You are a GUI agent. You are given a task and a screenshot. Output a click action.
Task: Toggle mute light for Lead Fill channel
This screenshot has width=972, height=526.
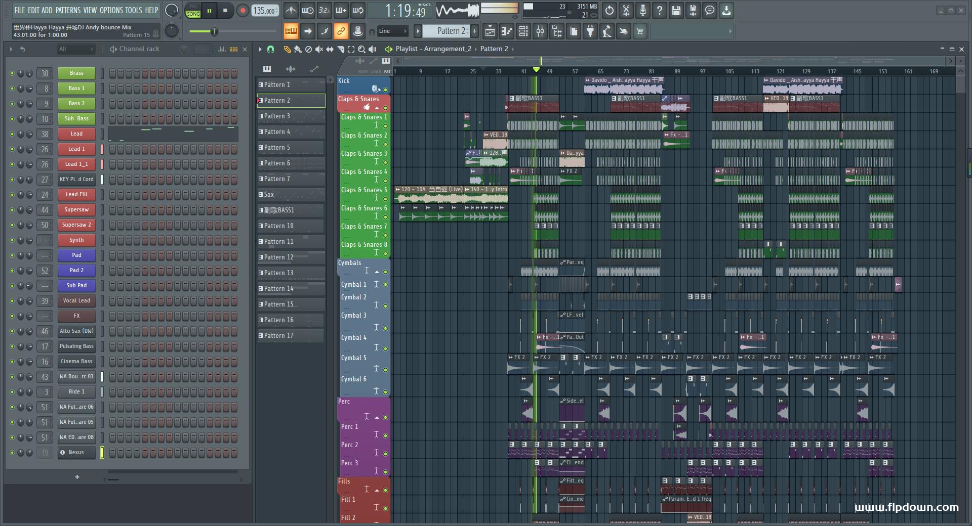coord(12,195)
